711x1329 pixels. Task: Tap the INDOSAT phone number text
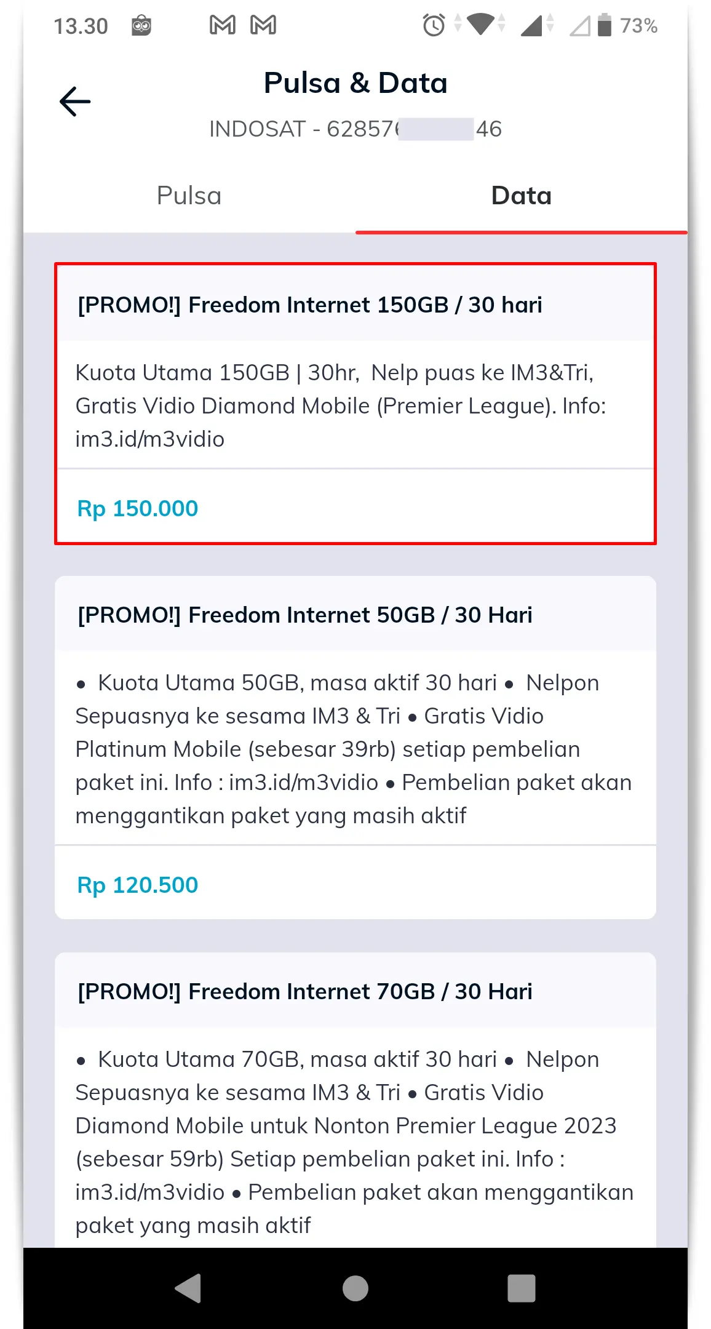tap(355, 129)
